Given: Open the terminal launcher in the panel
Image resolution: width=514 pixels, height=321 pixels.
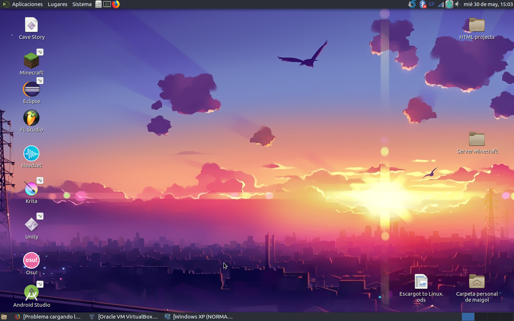Looking at the screenshot, I should [107, 4].
